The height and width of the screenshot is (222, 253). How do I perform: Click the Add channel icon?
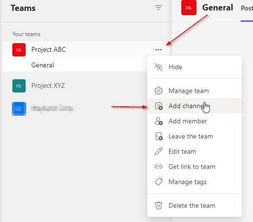click(159, 106)
